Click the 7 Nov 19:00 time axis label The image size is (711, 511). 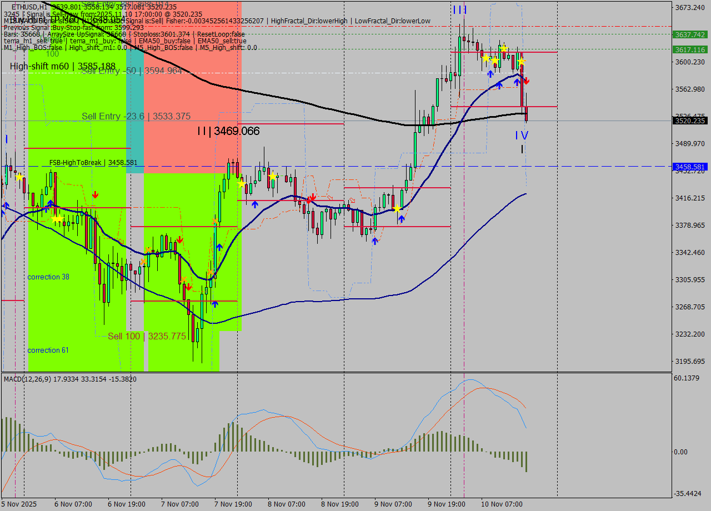coord(233,504)
